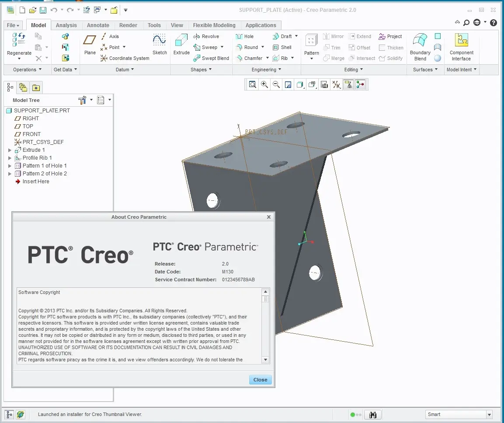Click the Repaint graphics icon

click(288, 84)
